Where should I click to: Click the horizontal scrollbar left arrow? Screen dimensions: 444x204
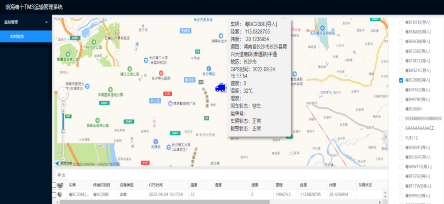tap(57, 202)
